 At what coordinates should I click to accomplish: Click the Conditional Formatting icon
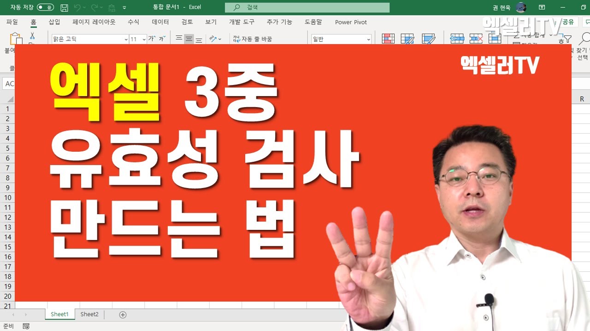tap(388, 39)
